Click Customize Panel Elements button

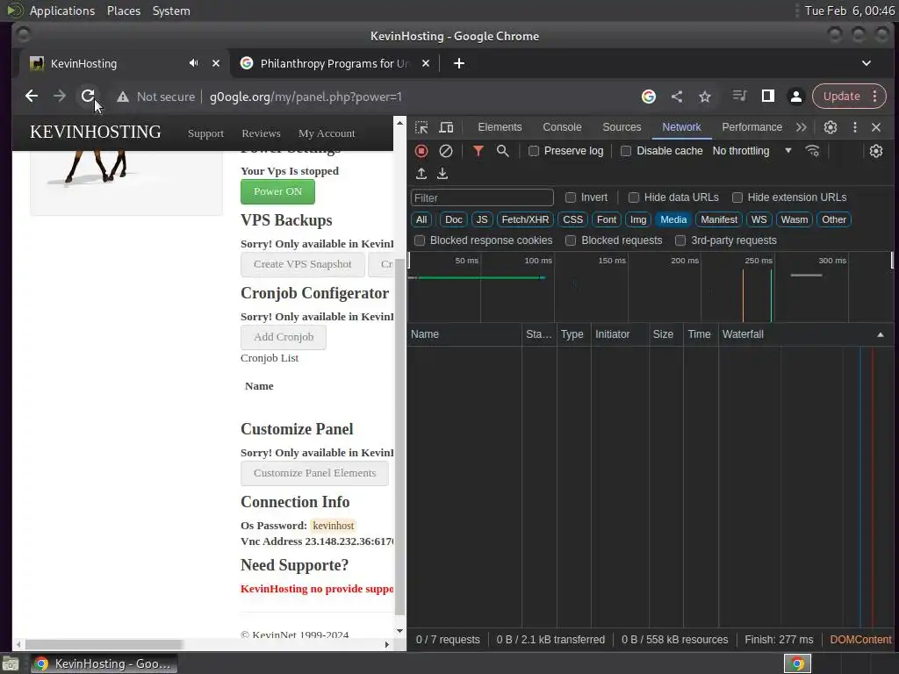coord(314,473)
